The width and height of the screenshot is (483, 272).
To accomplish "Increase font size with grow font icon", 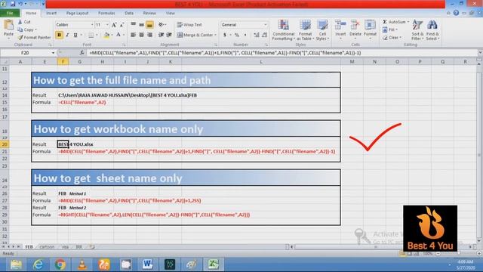I will coord(114,25).
